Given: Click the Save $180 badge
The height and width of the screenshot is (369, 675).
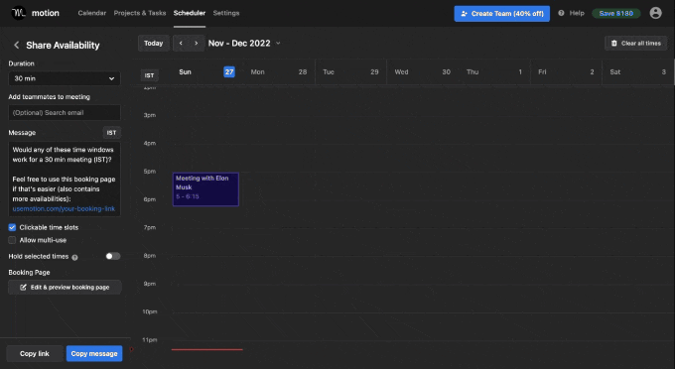Looking at the screenshot, I should point(616,13).
